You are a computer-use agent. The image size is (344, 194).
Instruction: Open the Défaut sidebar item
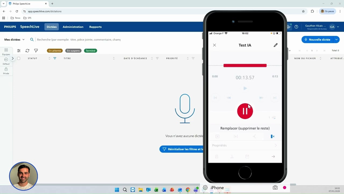click(x=6, y=61)
